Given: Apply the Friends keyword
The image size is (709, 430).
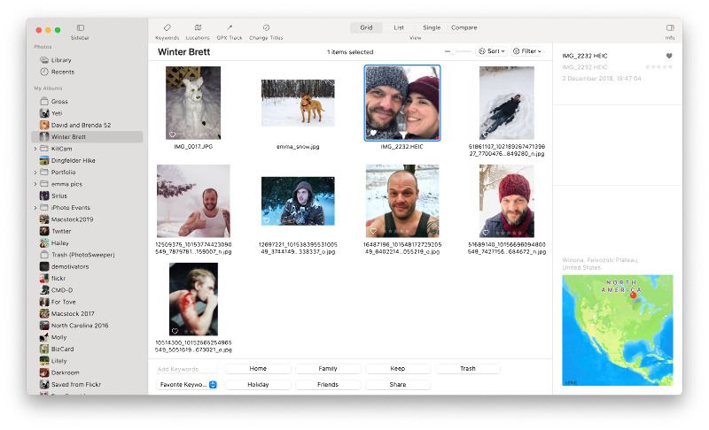Looking at the screenshot, I should [328, 384].
